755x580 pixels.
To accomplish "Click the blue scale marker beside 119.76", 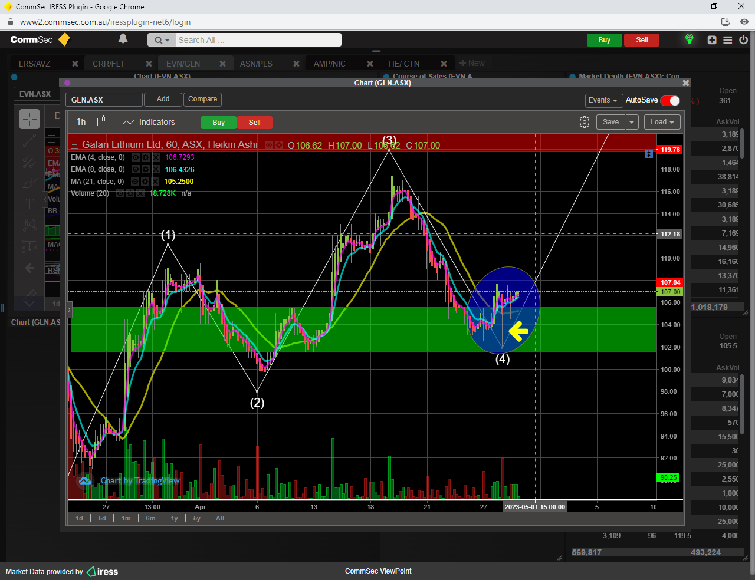I will click(x=649, y=154).
